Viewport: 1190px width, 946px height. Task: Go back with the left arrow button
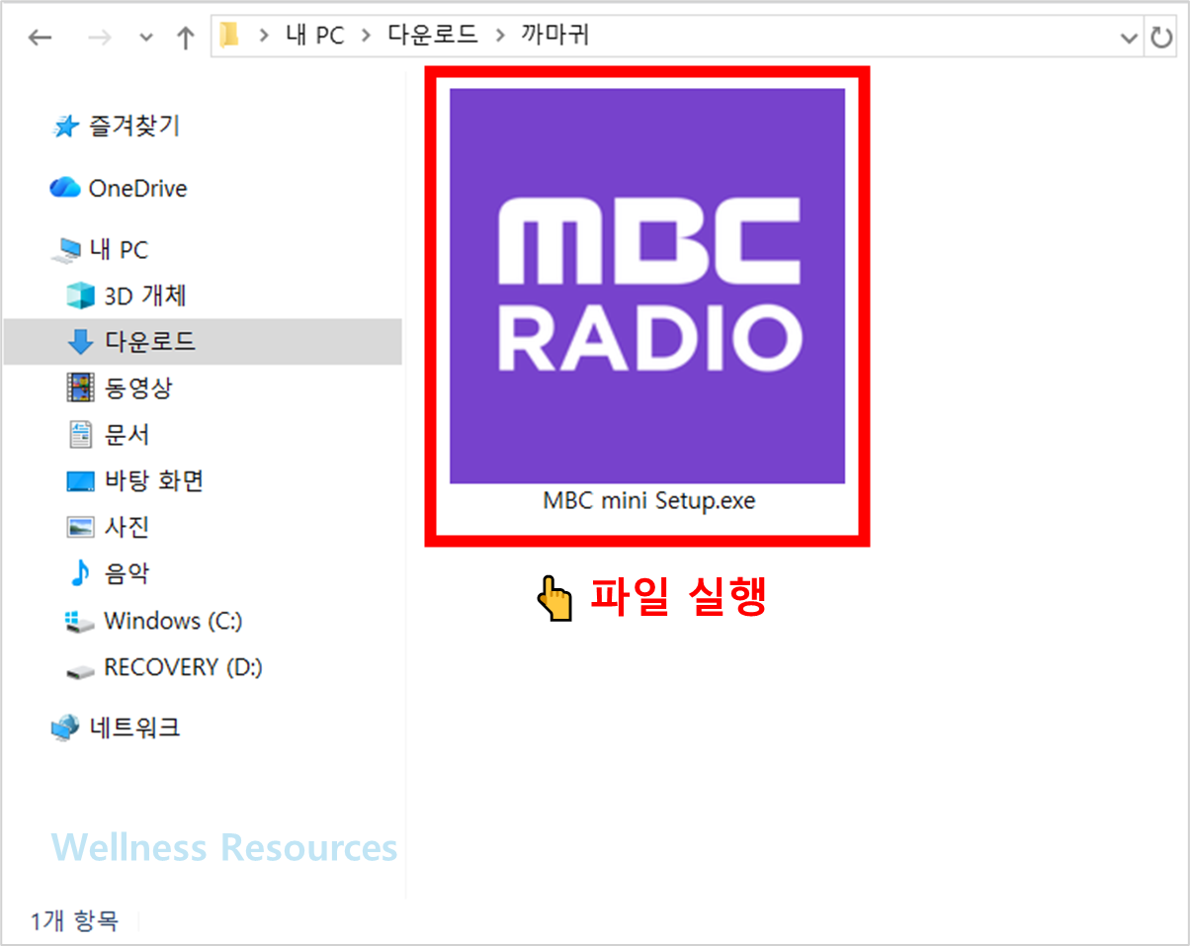point(40,38)
